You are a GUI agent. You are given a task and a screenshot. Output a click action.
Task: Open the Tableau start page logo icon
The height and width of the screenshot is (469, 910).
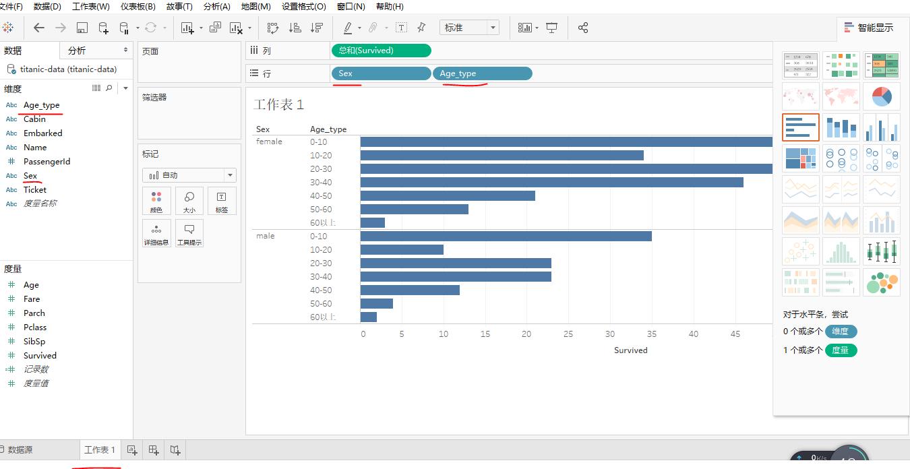point(7,28)
